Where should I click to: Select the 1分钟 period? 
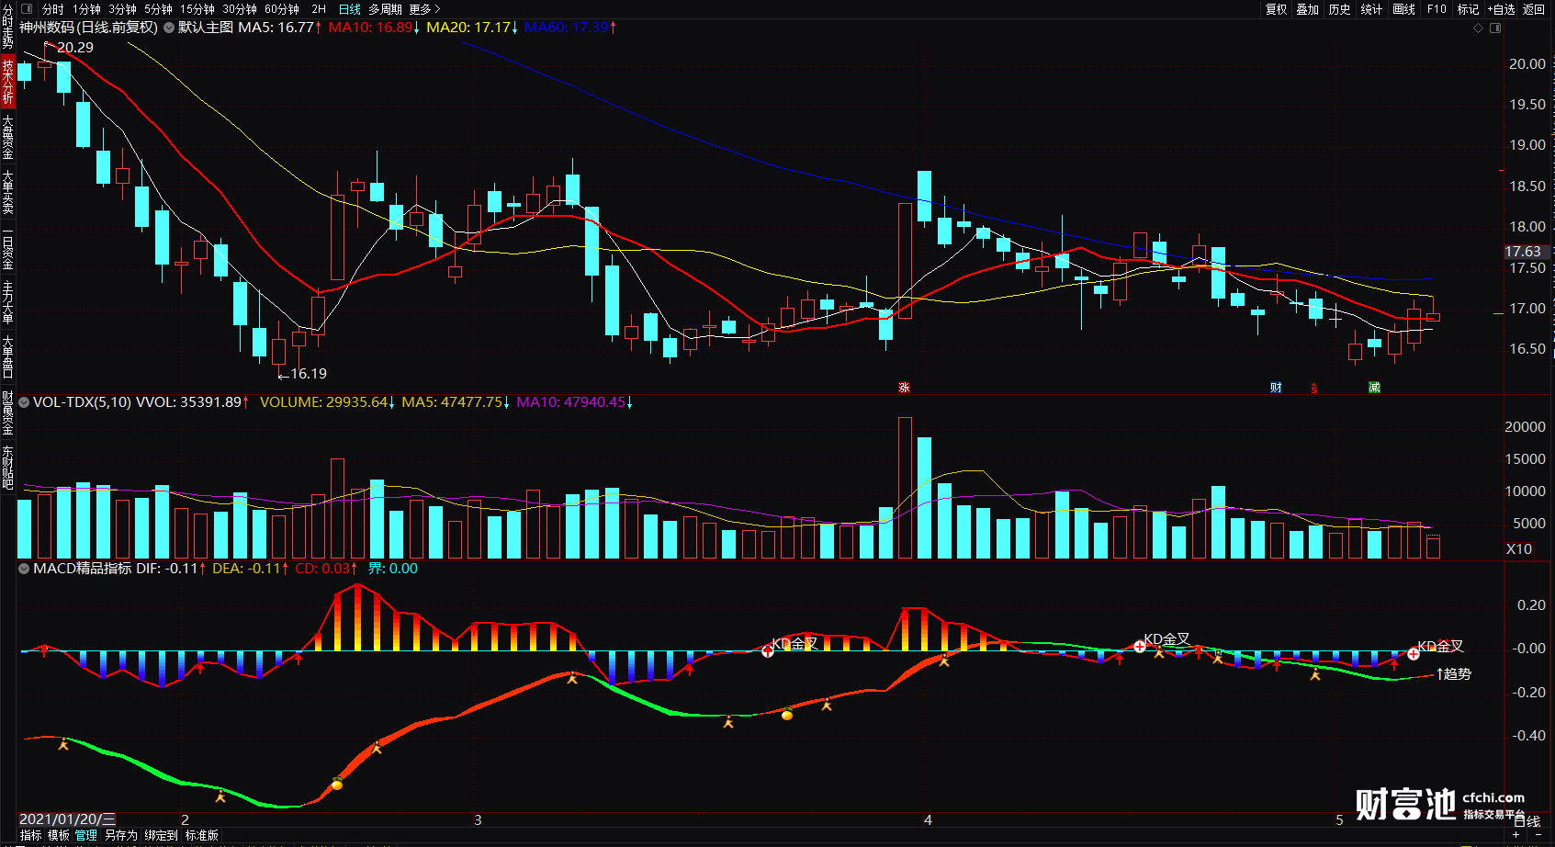pyautogui.click(x=86, y=9)
